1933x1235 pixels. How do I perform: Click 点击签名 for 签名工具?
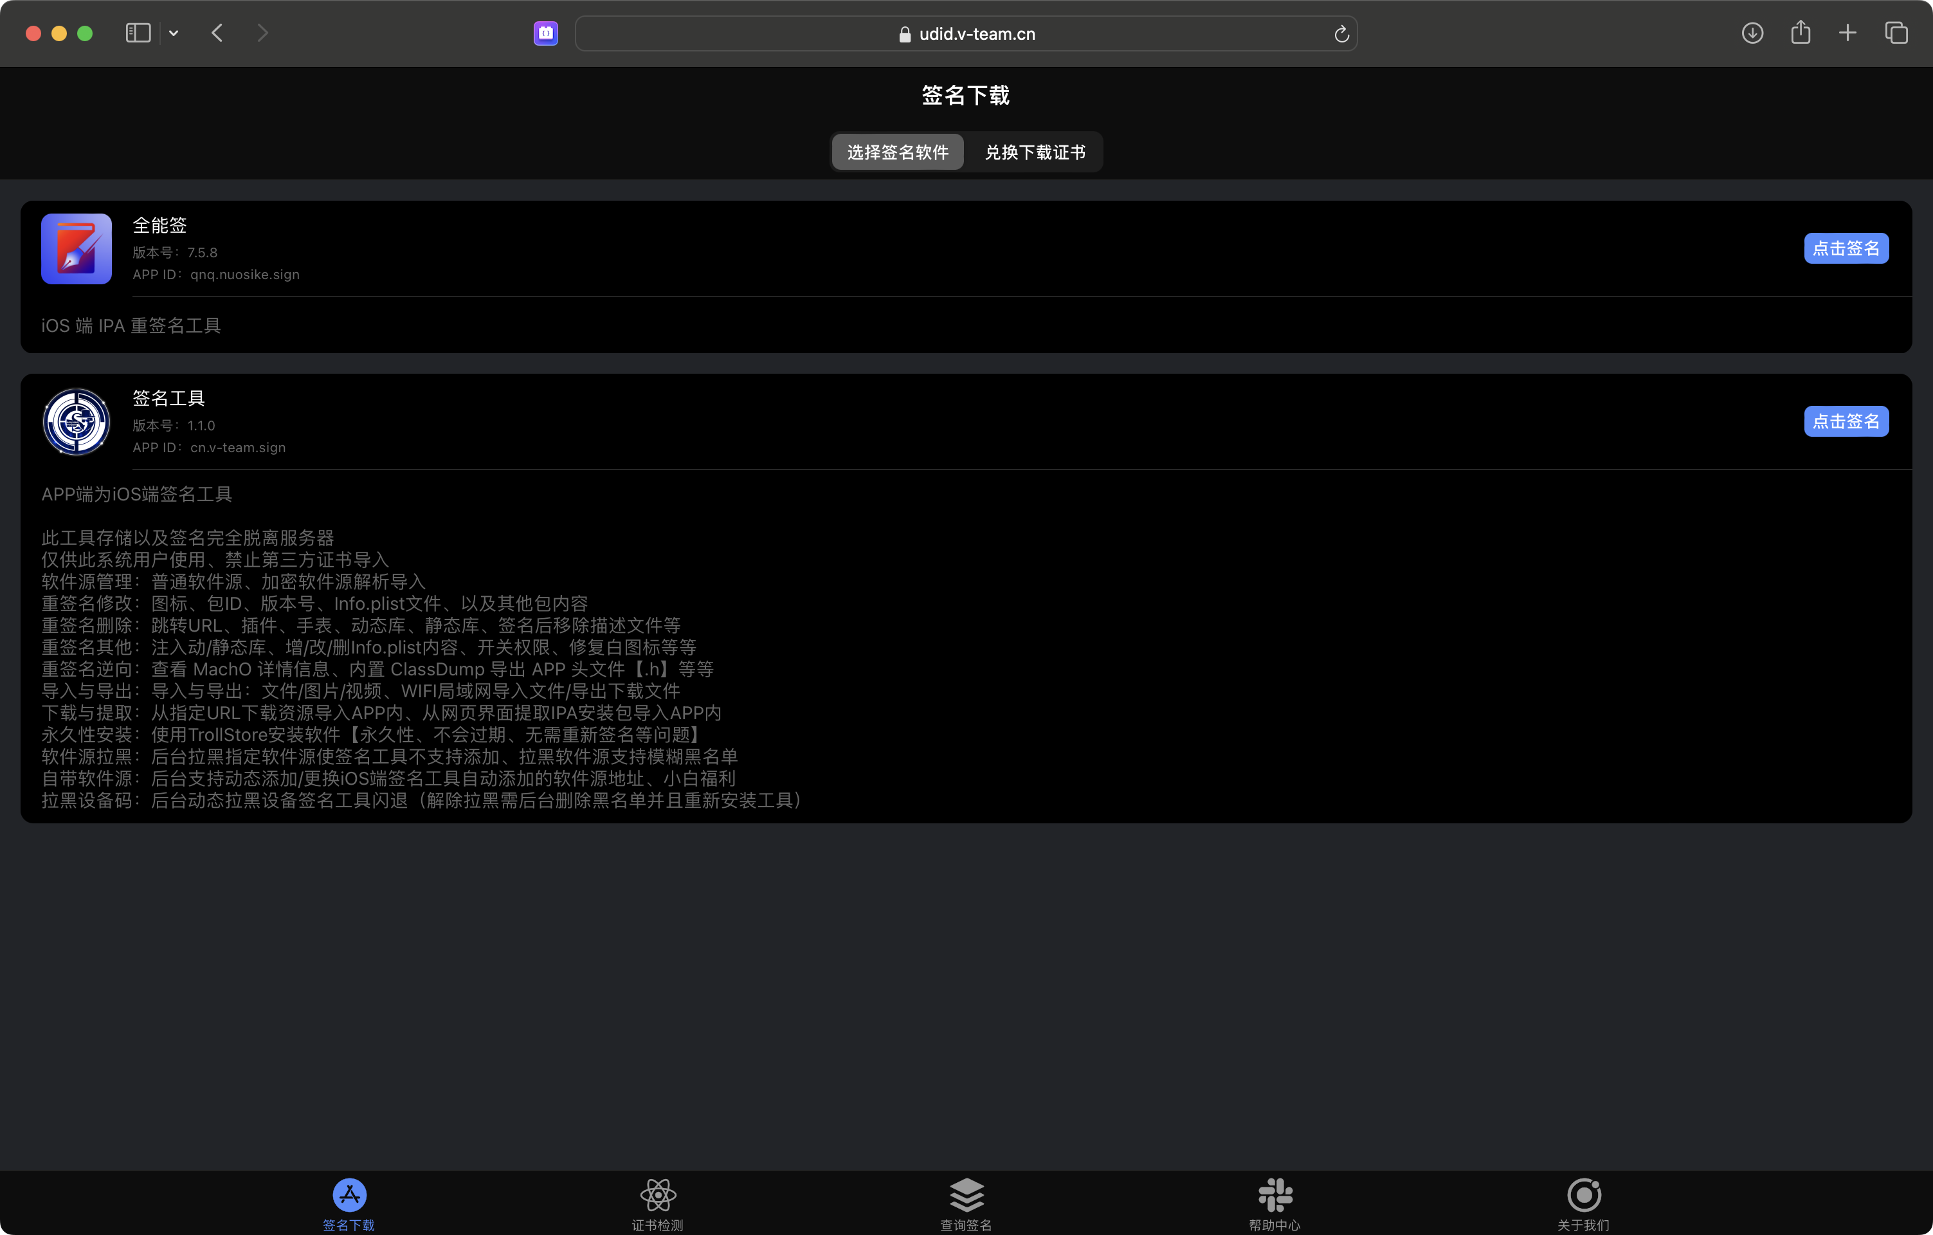pyautogui.click(x=1846, y=421)
